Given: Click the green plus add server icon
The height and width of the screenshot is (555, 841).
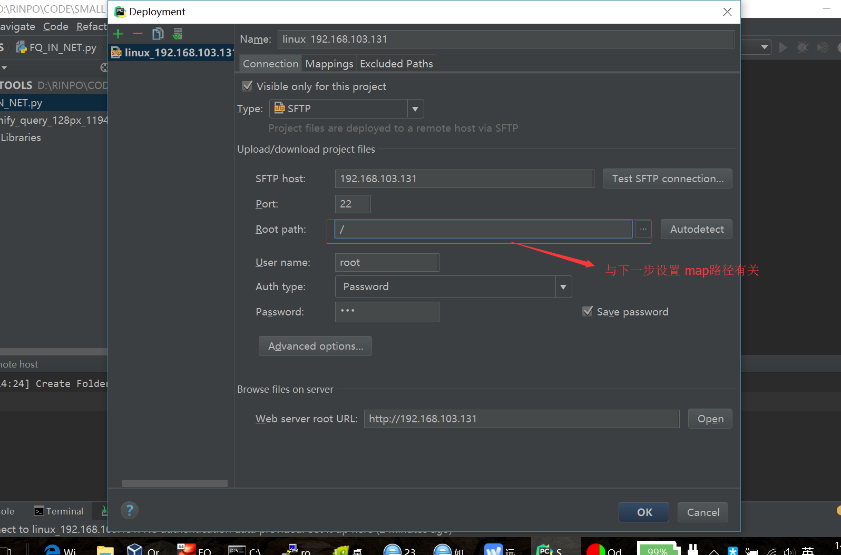Looking at the screenshot, I should (118, 34).
